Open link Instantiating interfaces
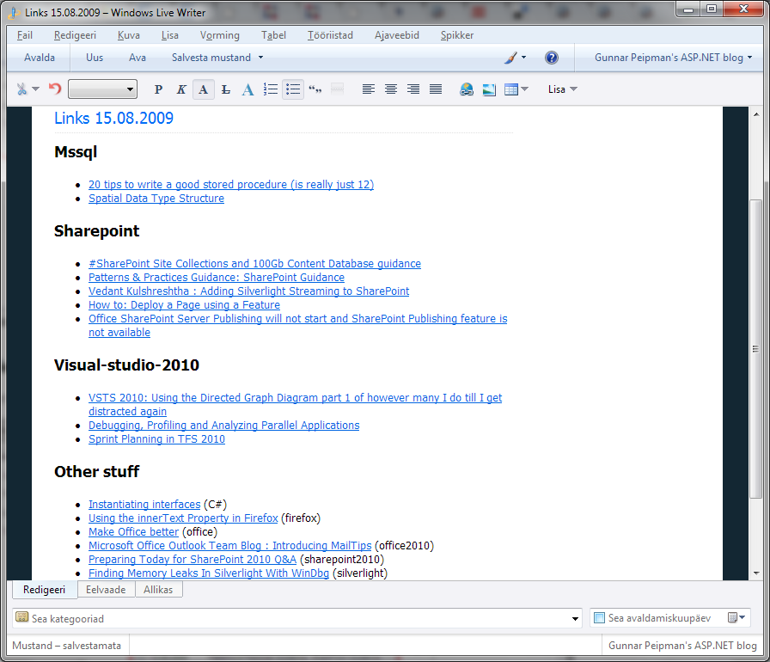The height and width of the screenshot is (662, 770). coord(144,505)
